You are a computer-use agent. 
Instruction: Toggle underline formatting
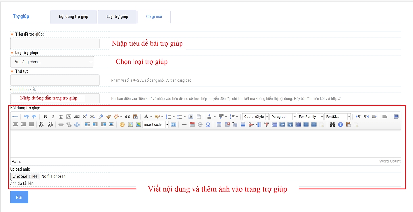click(x=61, y=117)
